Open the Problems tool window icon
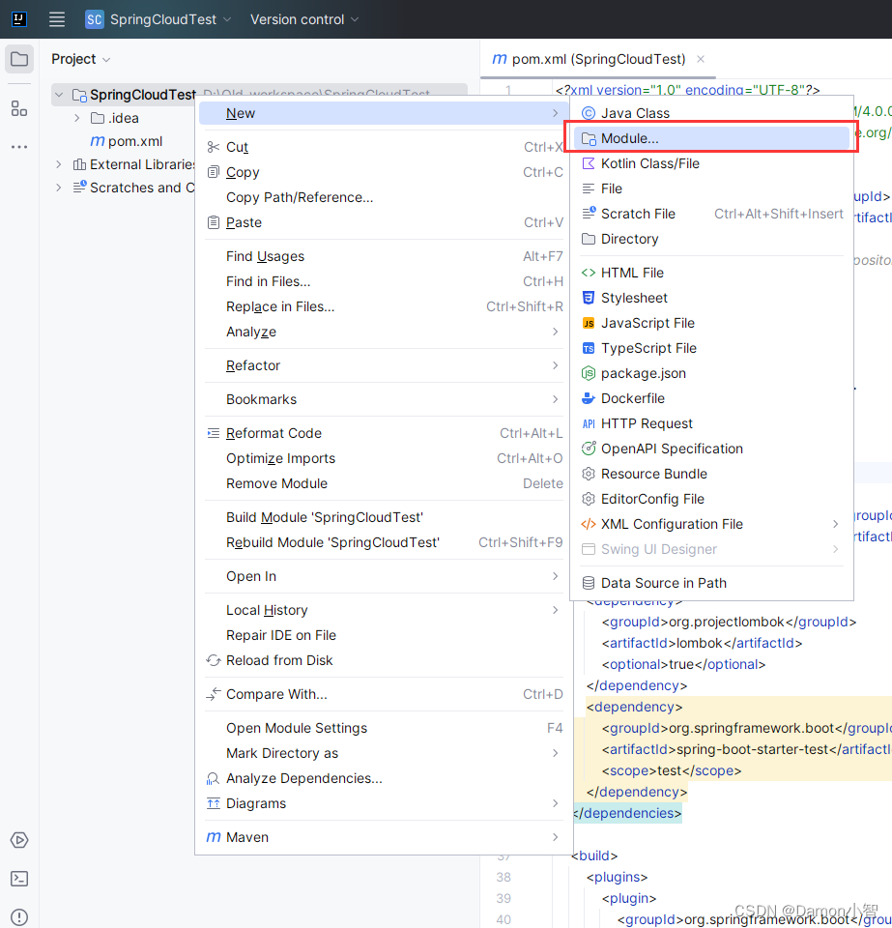The height and width of the screenshot is (928, 892). [x=19, y=917]
